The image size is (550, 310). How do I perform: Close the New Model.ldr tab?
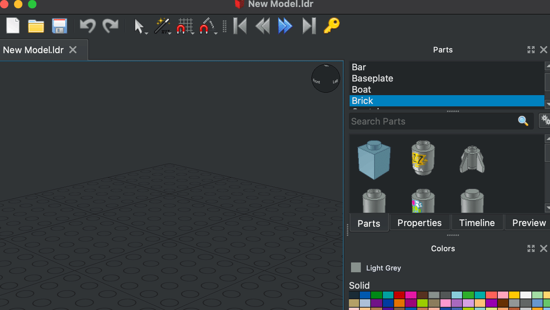pos(73,50)
